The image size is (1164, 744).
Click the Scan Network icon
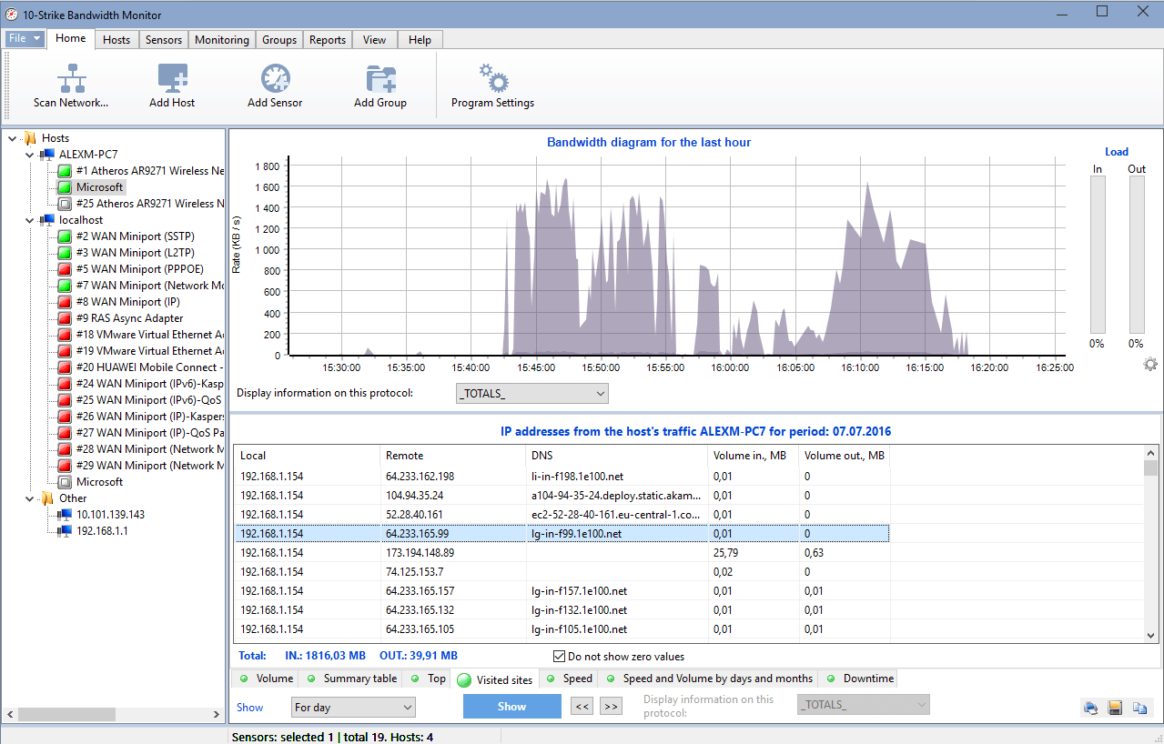[71, 78]
